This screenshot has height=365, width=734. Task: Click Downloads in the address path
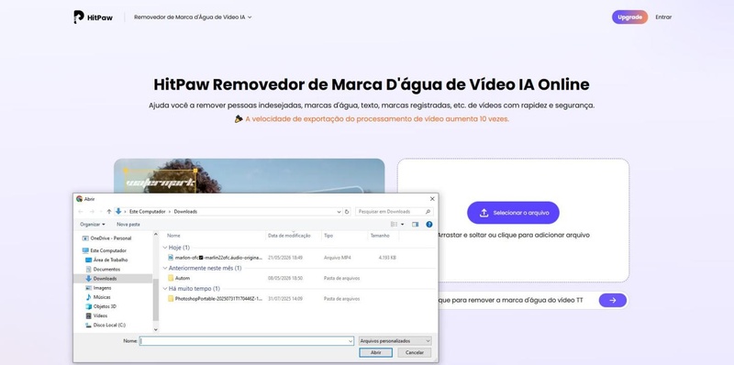[185, 212]
